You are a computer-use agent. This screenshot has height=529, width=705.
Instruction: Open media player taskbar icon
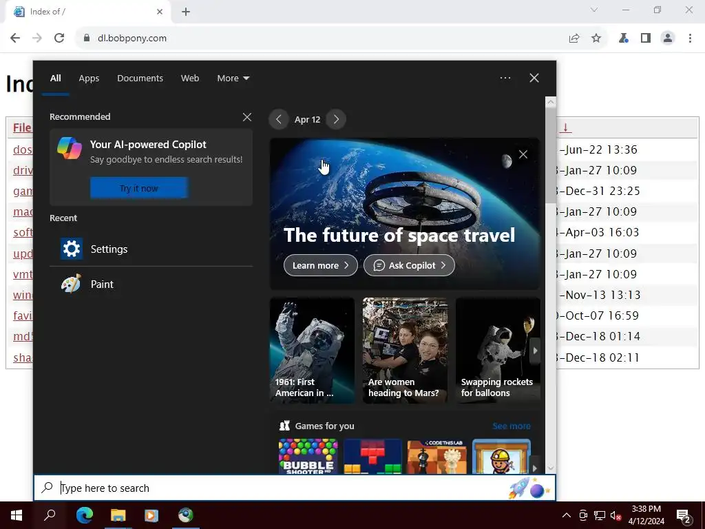pos(151,515)
